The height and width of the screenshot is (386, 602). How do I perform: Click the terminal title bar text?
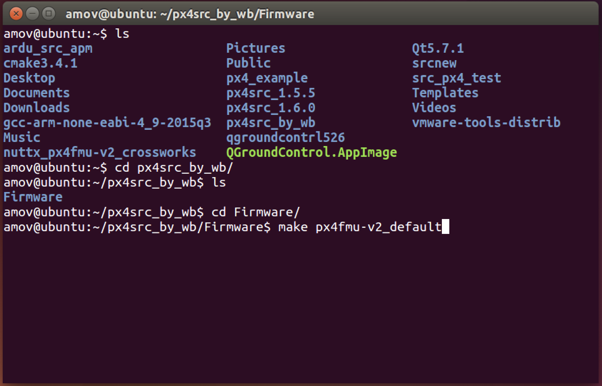tap(190, 14)
